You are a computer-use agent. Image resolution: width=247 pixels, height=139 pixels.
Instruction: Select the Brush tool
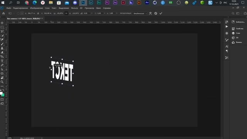2,44
